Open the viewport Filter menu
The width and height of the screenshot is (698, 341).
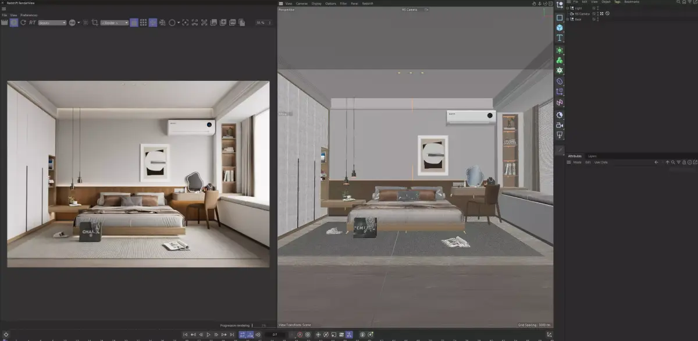pyautogui.click(x=344, y=3)
